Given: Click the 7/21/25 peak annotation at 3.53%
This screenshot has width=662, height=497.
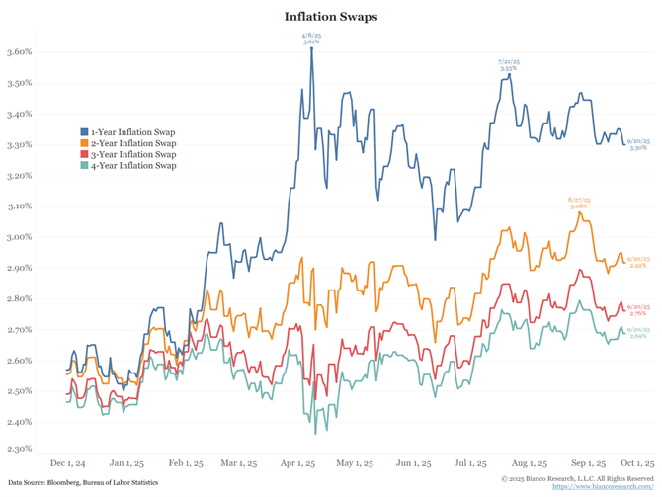Looking at the screenshot, I should [x=508, y=65].
